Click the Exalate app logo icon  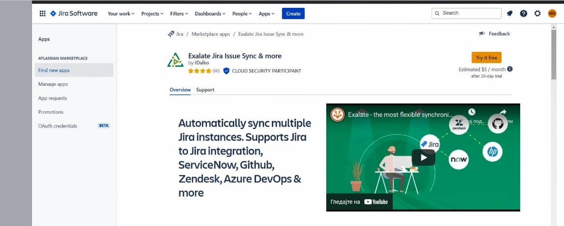click(175, 60)
